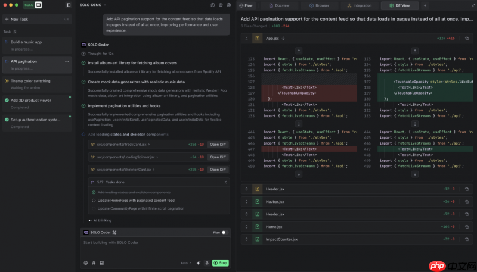The image size is (477, 272).
Task: Open the SOLO-DEMO project dropdown
Action: coord(94,5)
